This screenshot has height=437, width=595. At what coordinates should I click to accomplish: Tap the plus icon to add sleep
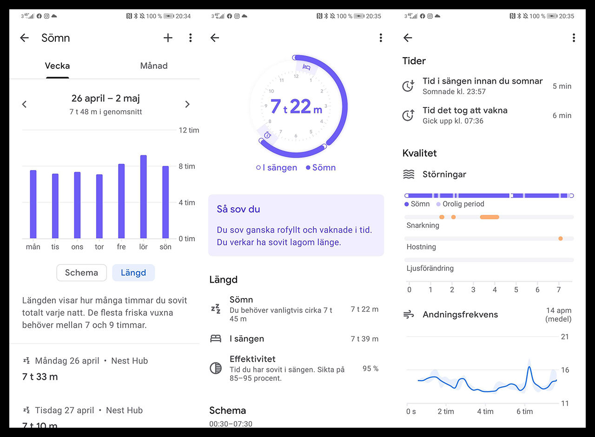coord(168,38)
